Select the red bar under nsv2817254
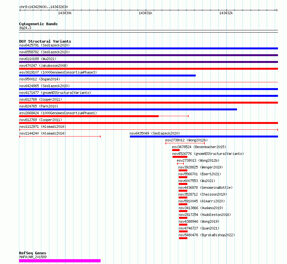287x264 pixels. 183,218
